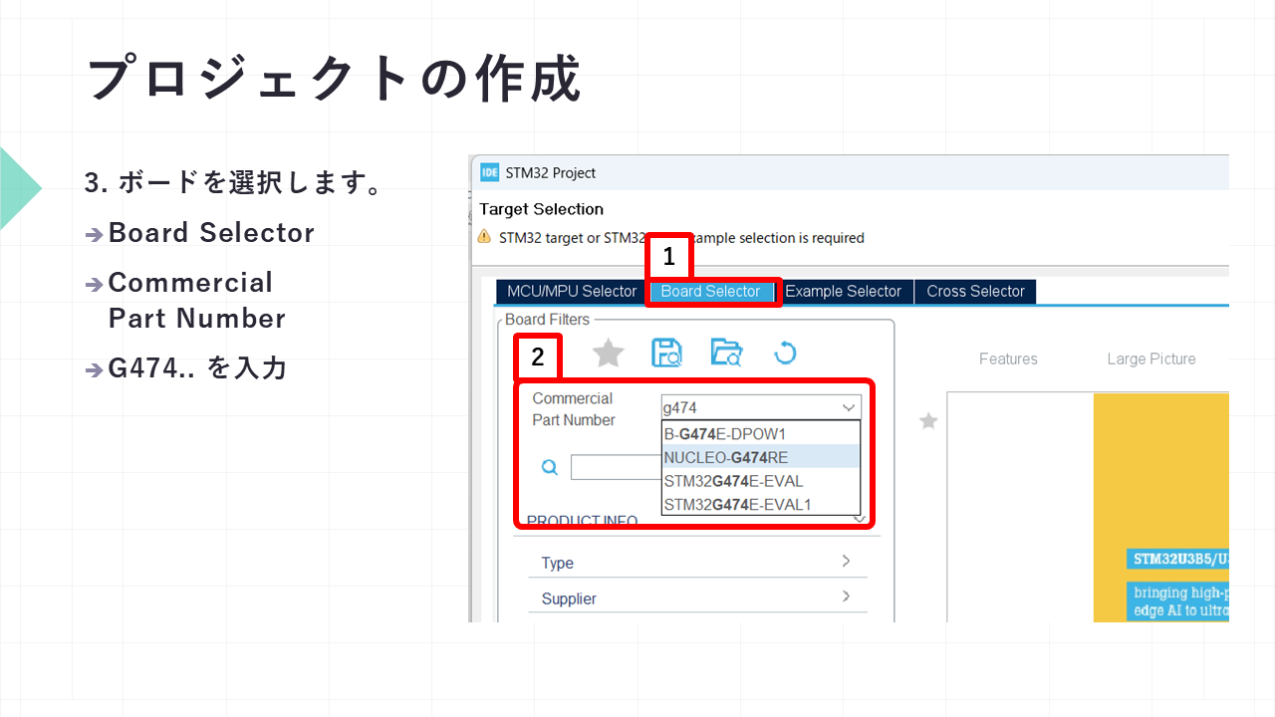Click the save search icon in Board Filters
This screenshot has height=717, width=1275.
[666, 353]
